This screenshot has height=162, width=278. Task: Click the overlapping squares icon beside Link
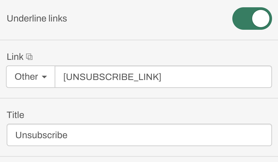pyautogui.click(x=29, y=57)
